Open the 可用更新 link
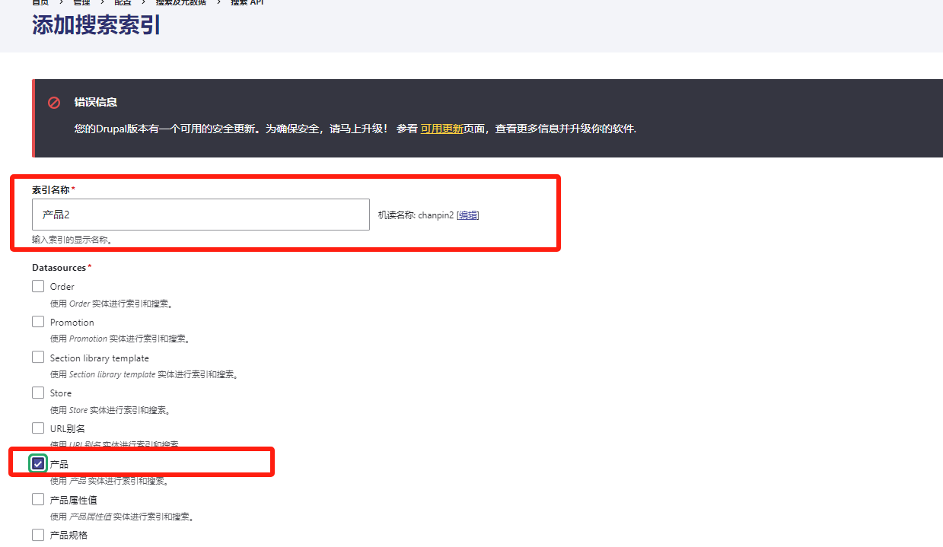 click(x=441, y=129)
